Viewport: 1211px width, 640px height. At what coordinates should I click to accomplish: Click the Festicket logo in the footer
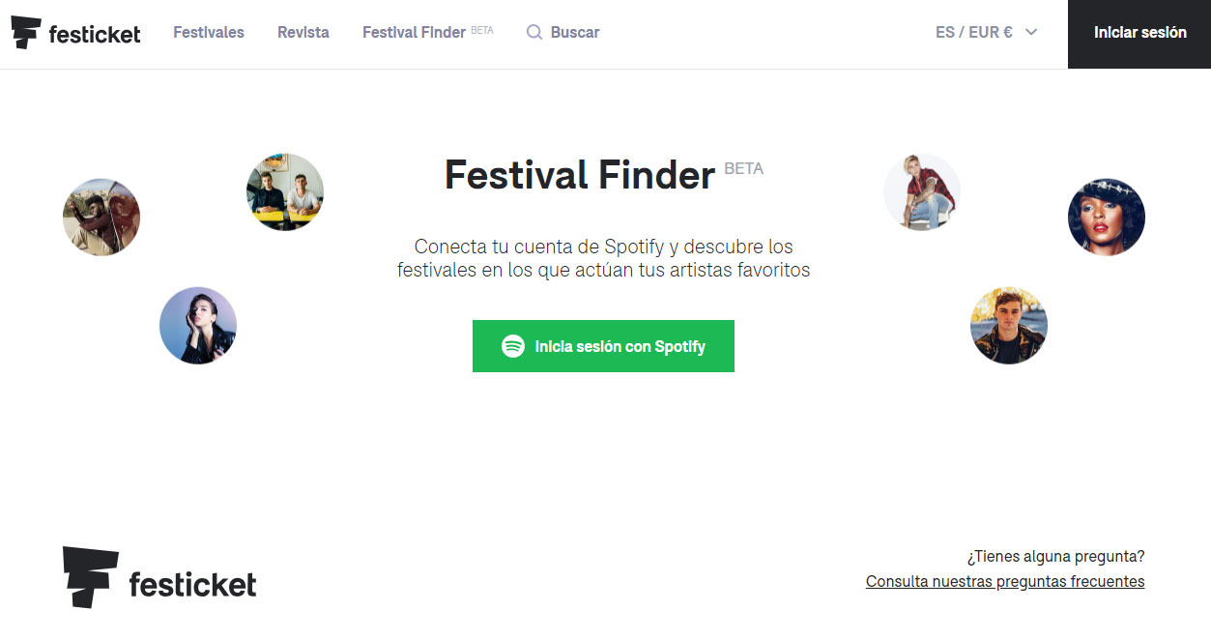pos(158,576)
